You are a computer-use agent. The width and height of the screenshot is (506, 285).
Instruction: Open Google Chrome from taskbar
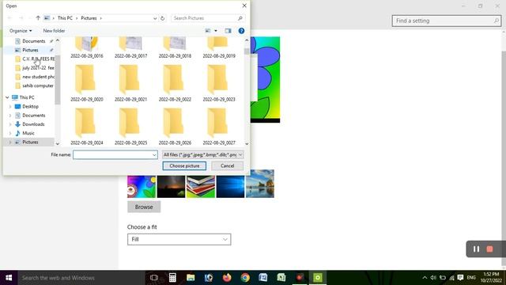245,278
